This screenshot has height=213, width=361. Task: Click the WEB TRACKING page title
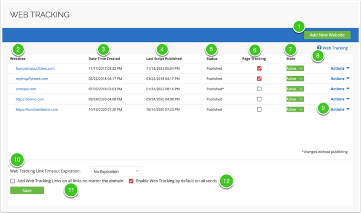click(x=39, y=14)
